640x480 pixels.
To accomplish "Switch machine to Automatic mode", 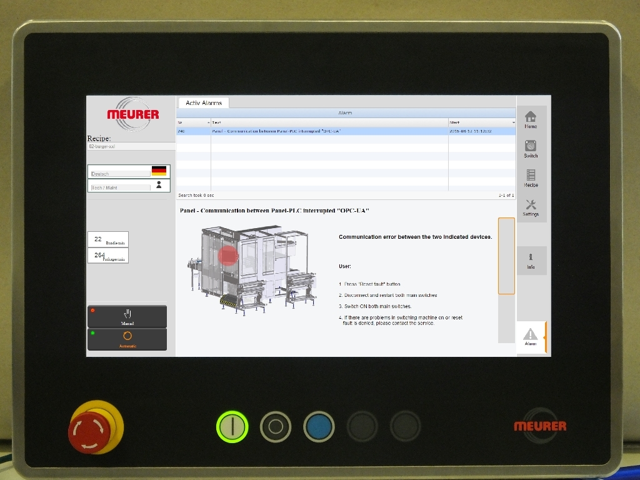I will (127, 339).
